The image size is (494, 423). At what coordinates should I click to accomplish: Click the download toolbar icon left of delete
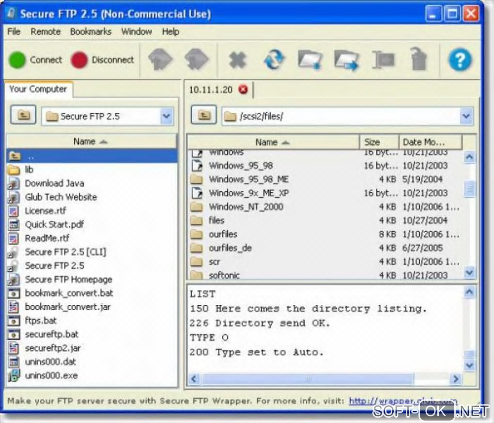(197, 59)
